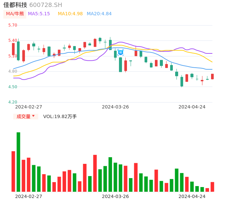Open the 成交量 indicator dropdown

click(26, 116)
